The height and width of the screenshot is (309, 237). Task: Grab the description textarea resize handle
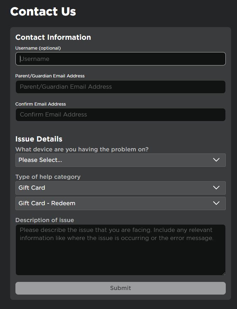coord(223,273)
